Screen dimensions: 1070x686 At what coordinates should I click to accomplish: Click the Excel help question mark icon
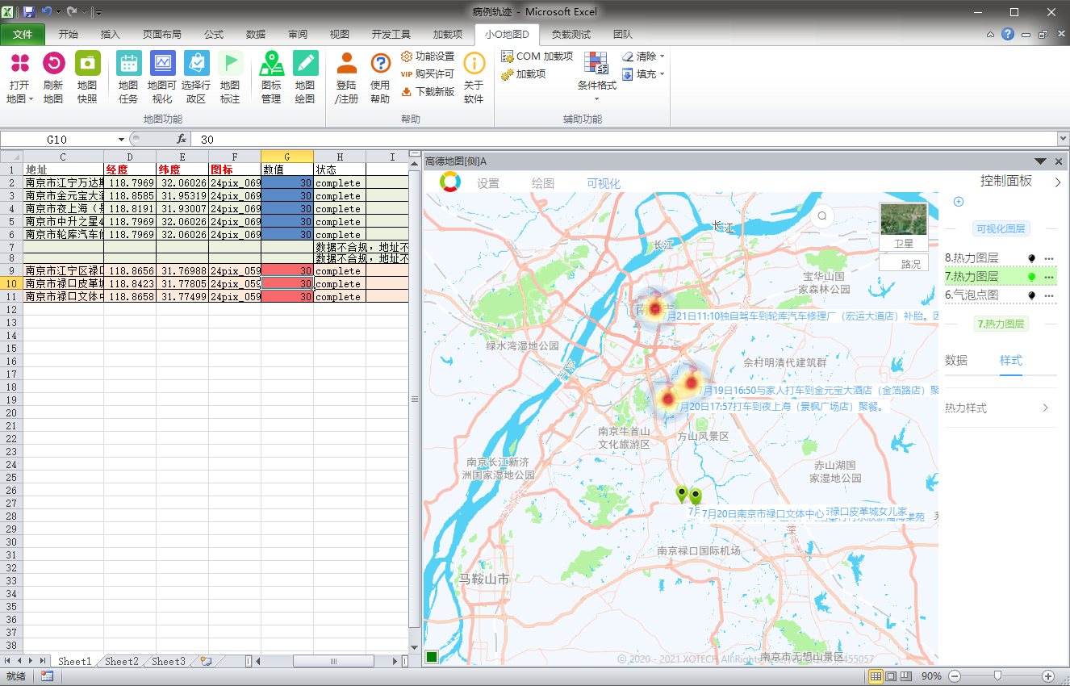pyautogui.click(x=1008, y=35)
